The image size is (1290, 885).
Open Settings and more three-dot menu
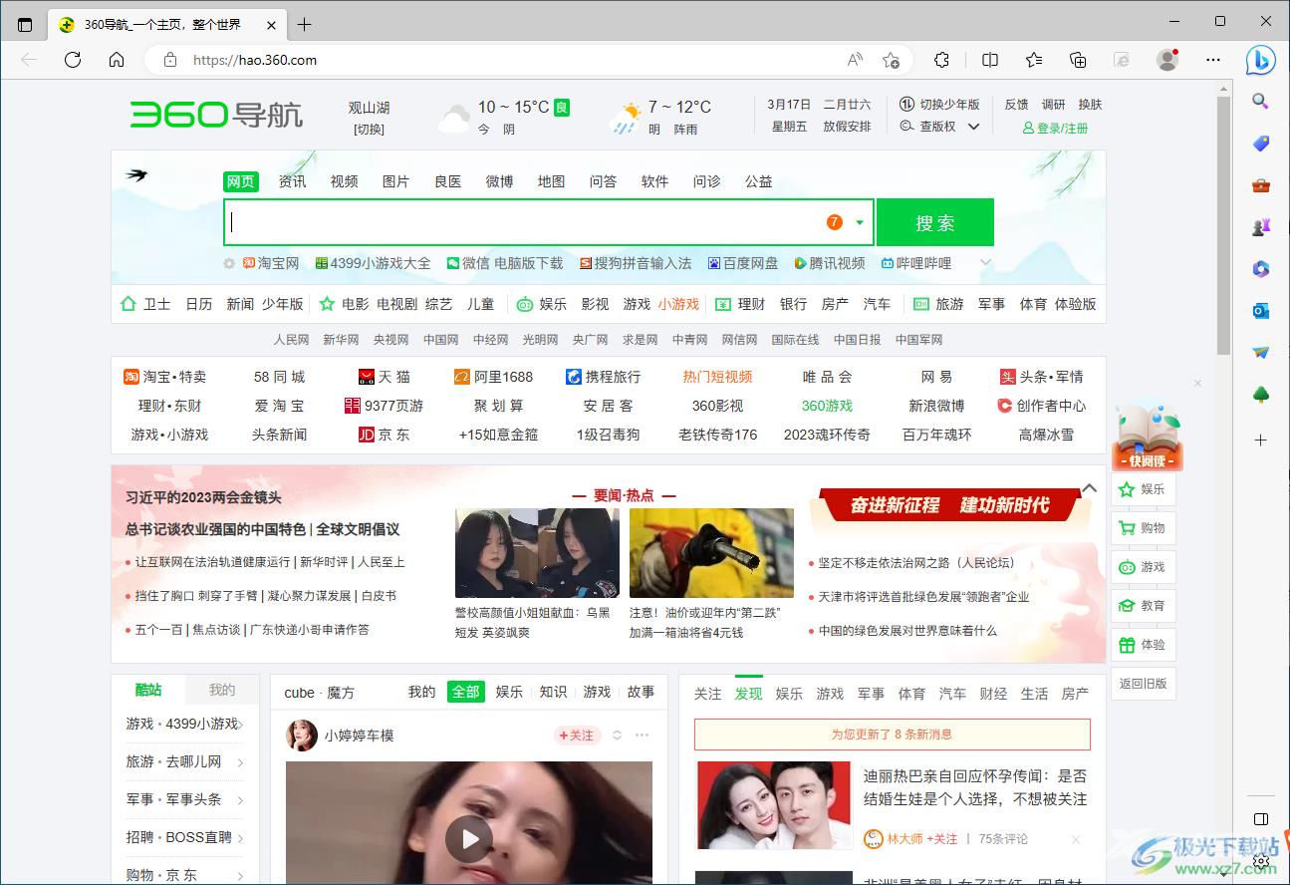tap(1213, 60)
